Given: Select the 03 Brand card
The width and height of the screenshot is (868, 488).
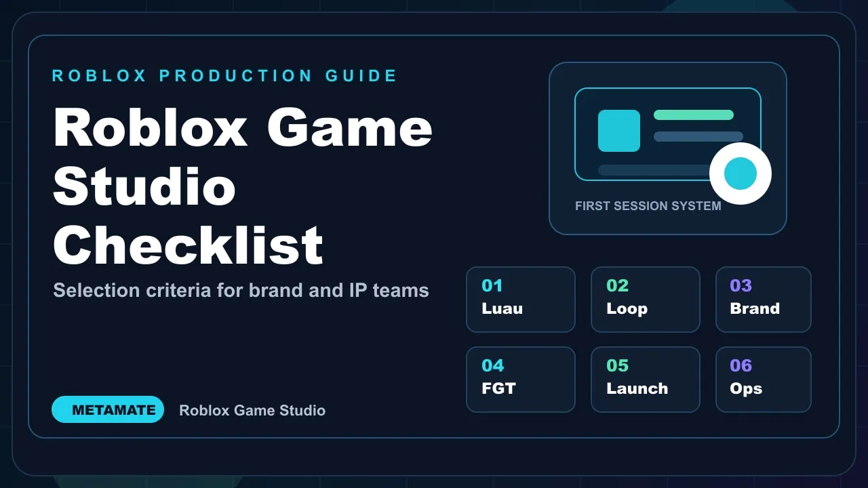Looking at the screenshot, I should coord(764,300).
